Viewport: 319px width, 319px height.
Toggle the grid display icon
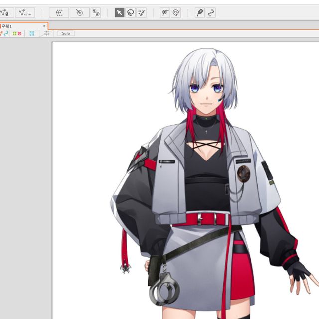[47, 33]
